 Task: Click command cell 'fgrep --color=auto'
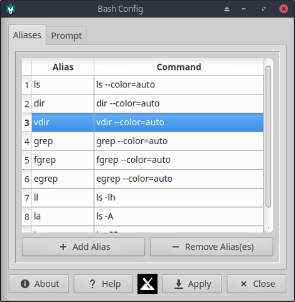pyautogui.click(x=179, y=160)
